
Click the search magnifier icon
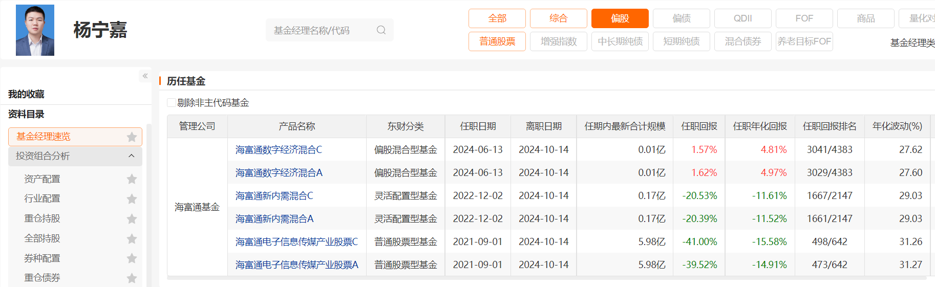(x=381, y=30)
